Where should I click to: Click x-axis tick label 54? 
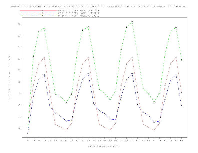point(127,140)
